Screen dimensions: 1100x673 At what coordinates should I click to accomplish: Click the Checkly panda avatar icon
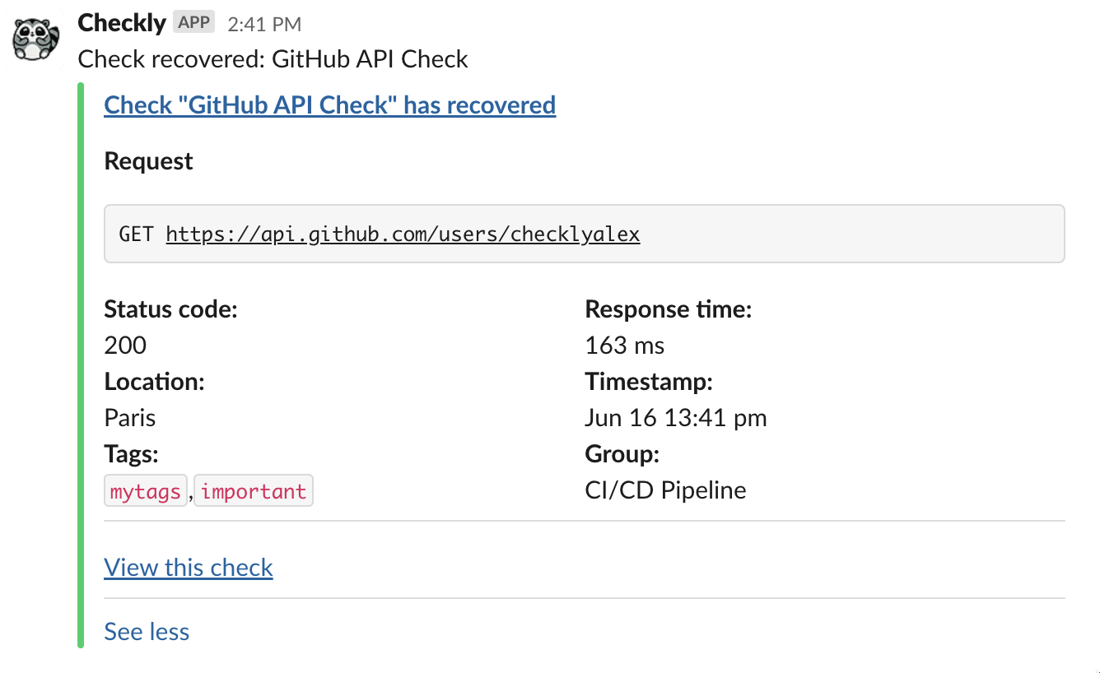tap(35, 37)
